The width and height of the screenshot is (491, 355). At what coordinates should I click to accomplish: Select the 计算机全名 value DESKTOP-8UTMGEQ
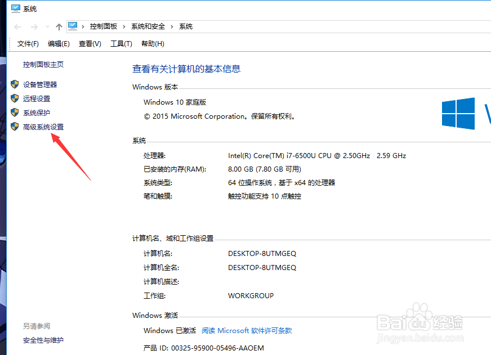pyautogui.click(x=262, y=267)
